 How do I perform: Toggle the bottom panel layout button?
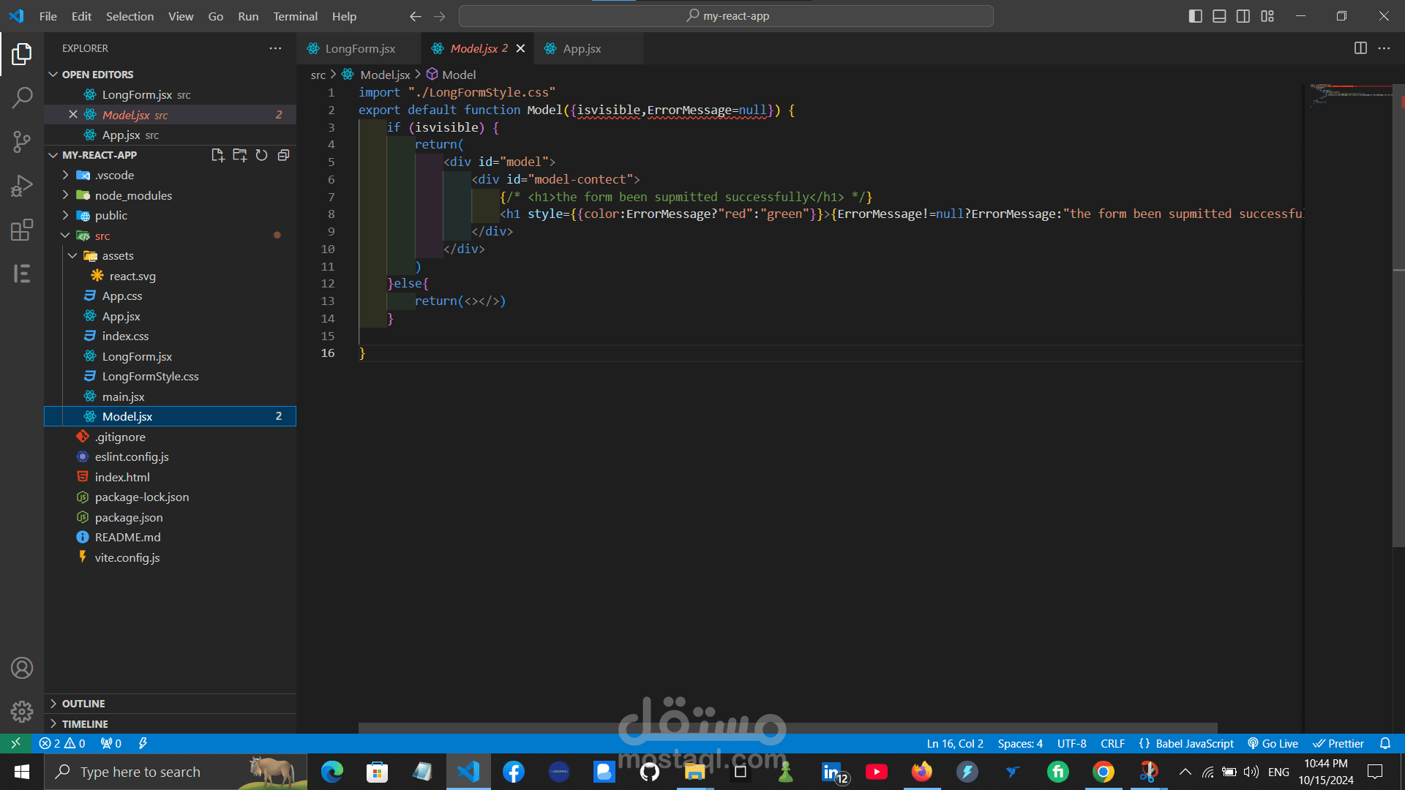tap(1219, 16)
